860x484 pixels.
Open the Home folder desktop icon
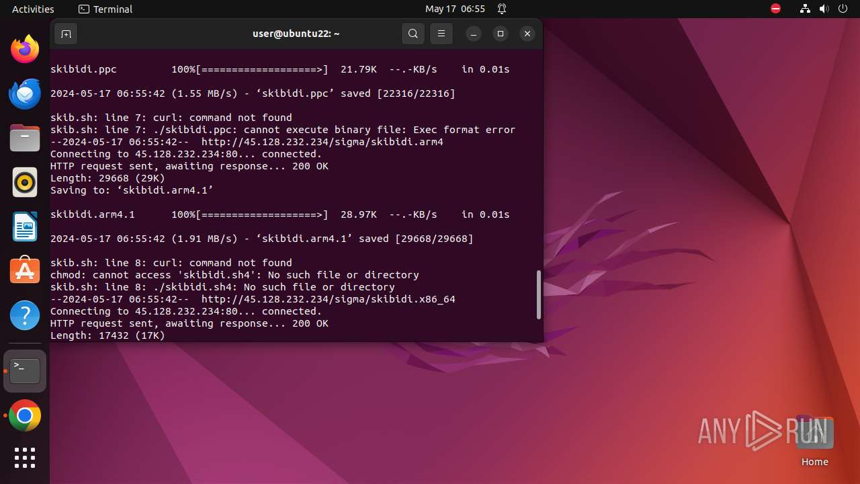click(814, 442)
